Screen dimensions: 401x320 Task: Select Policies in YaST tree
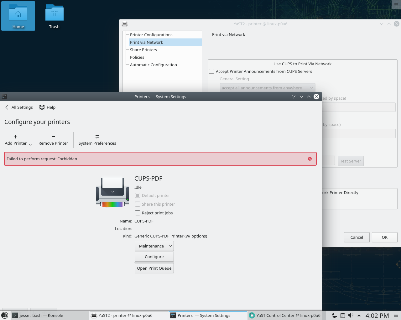tap(137, 57)
